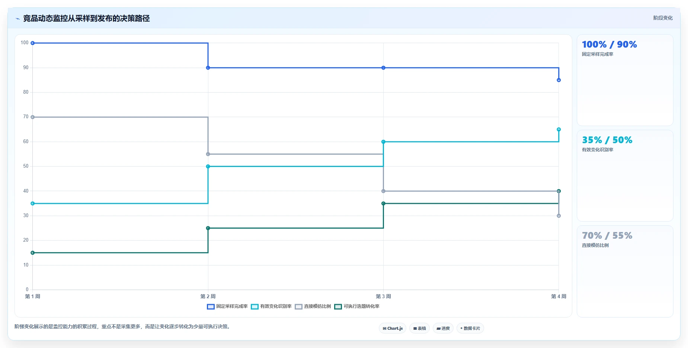
Task: Click the 50 tick on the y-axis
Action: [x=26, y=166]
